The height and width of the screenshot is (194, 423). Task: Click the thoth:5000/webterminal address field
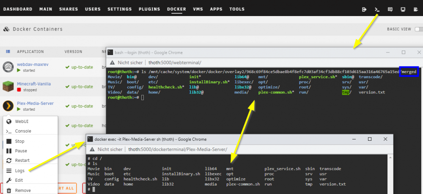(x=175, y=63)
